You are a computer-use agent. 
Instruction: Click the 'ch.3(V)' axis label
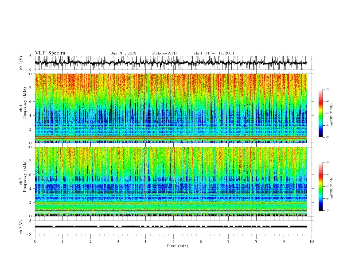point(21,227)
